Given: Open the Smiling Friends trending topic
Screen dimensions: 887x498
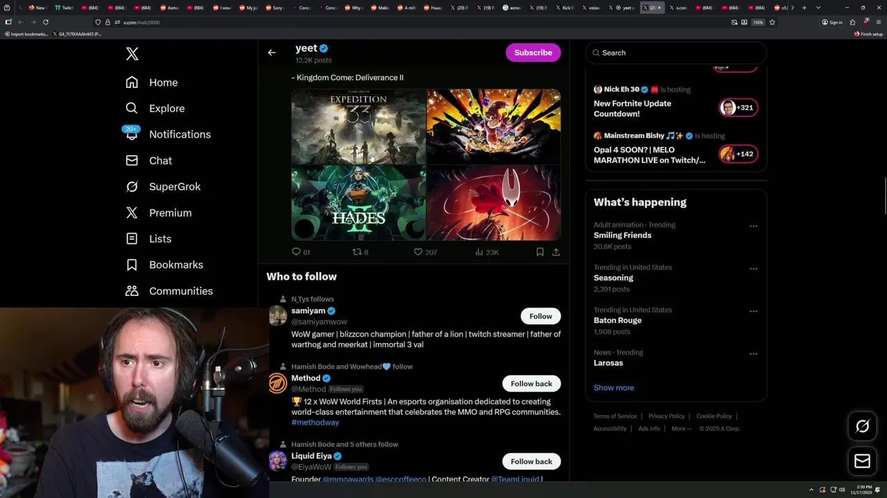Looking at the screenshot, I should pos(622,236).
